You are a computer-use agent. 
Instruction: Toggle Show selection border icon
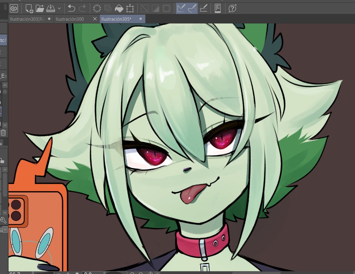click(166, 9)
